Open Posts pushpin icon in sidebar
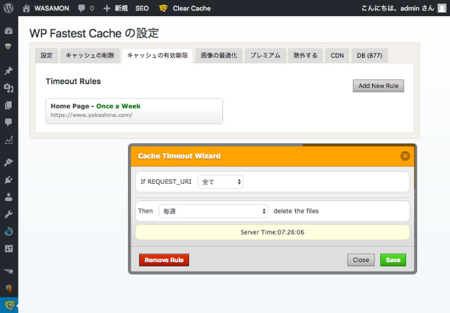 8,71
